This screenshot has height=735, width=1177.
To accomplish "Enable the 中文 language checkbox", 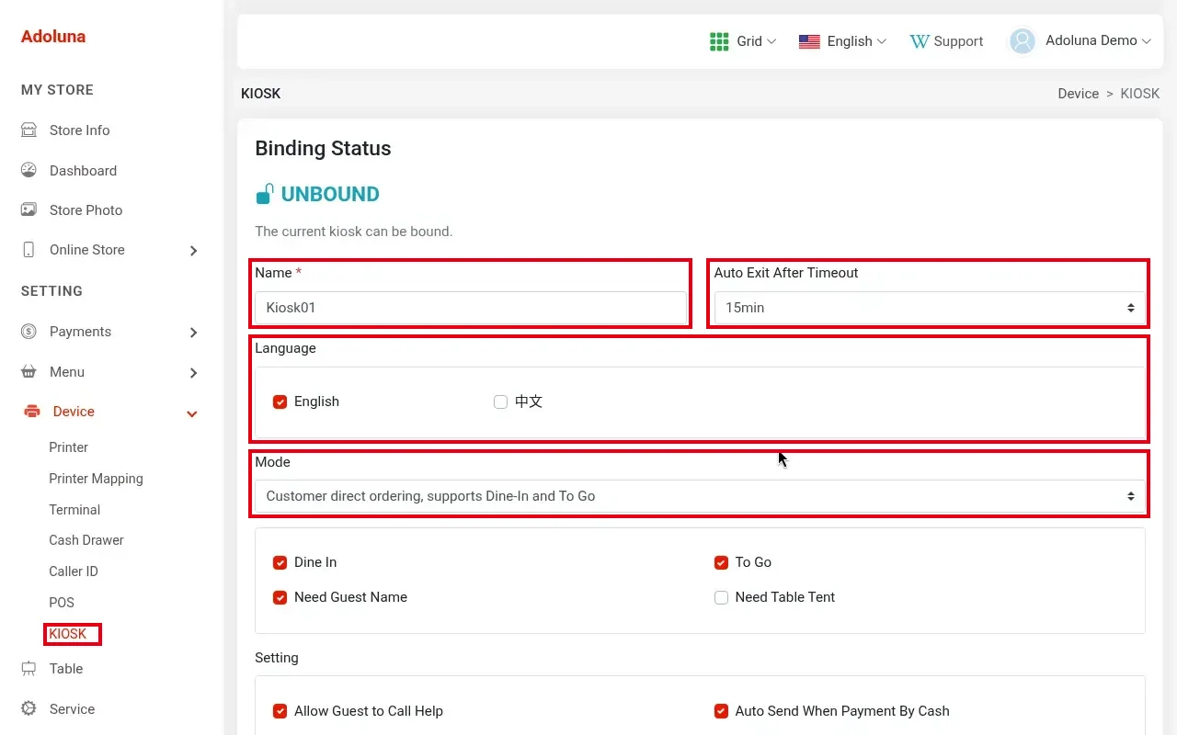I will click(x=501, y=401).
